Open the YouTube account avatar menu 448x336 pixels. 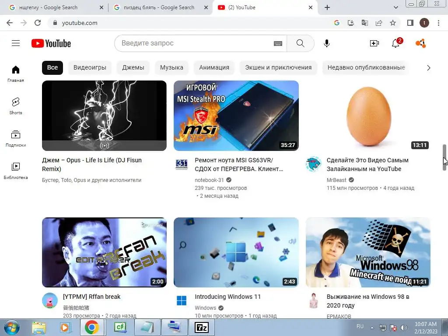click(420, 43)
